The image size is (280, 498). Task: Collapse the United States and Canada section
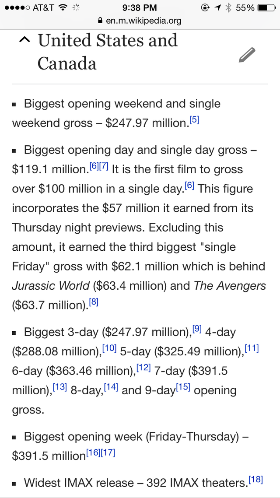(25, 40)
